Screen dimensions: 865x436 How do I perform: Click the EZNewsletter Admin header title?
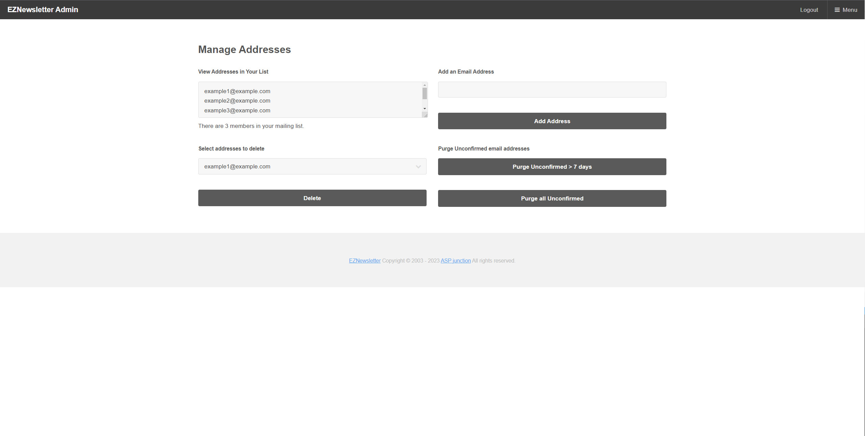coord(43,9)
